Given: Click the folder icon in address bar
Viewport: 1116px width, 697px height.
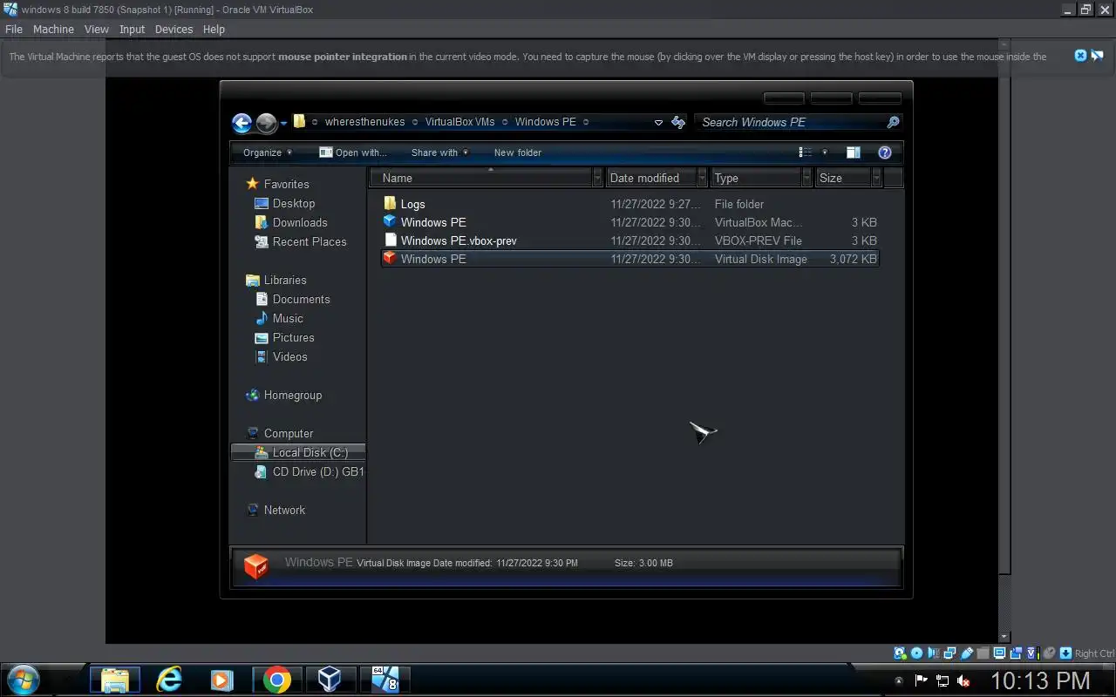Looking at the screenshot, I should pos(299,122).
